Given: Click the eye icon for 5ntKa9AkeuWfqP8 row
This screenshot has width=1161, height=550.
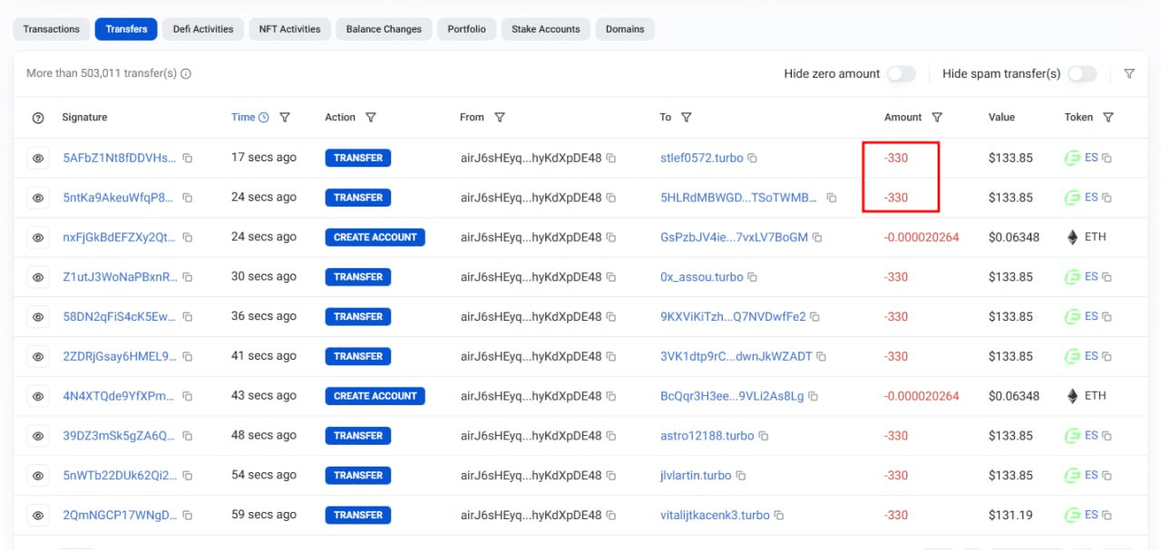Looking at the screenshot, I should tap(38, 198).
